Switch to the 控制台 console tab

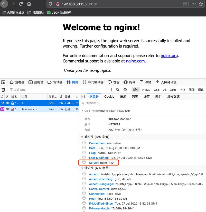[36, 82]
